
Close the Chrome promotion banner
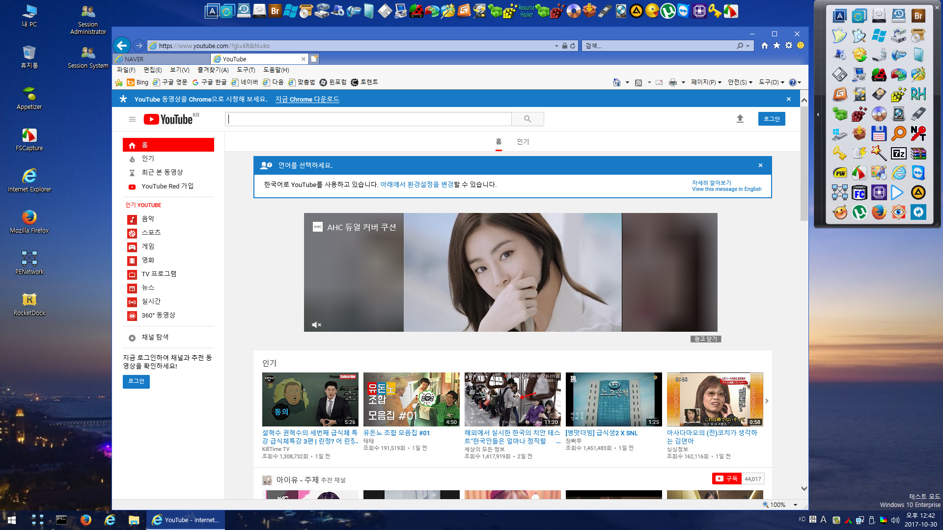click(x=789, y=99)
